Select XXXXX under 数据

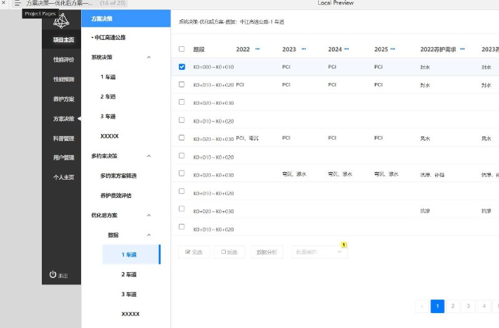(130, 314)
